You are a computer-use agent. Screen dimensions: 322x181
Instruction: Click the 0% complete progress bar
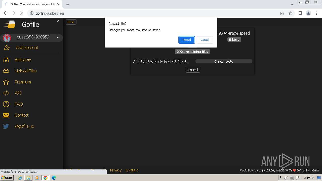click(224, 61)
